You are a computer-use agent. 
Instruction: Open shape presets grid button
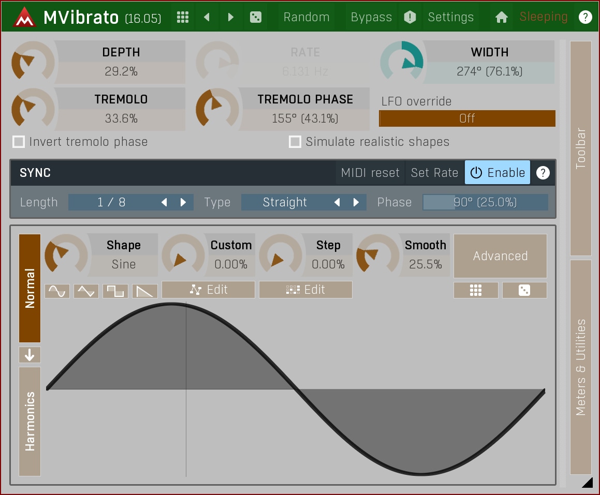click(476, 290)
